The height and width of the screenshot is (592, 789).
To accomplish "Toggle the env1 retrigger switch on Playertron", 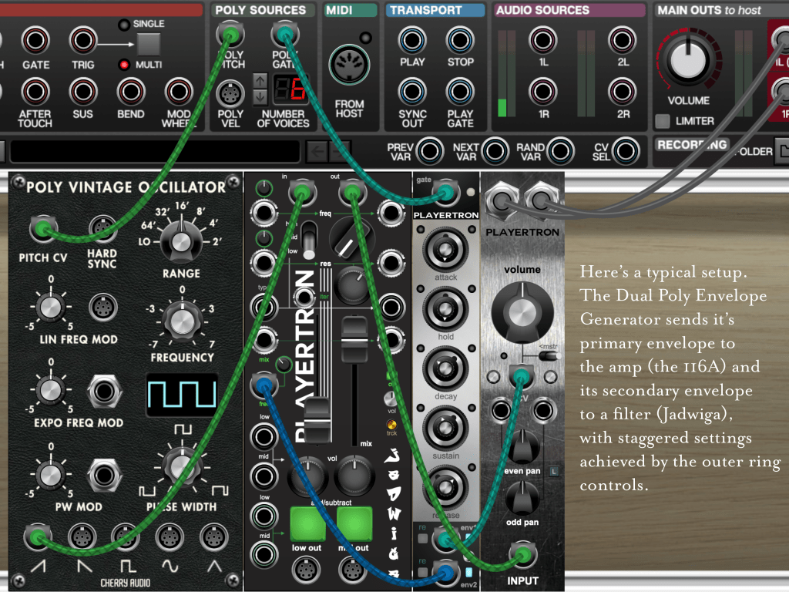I will [x=421, y=538].
